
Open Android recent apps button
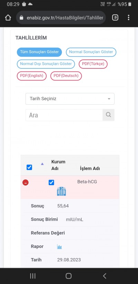click(33, 276)
